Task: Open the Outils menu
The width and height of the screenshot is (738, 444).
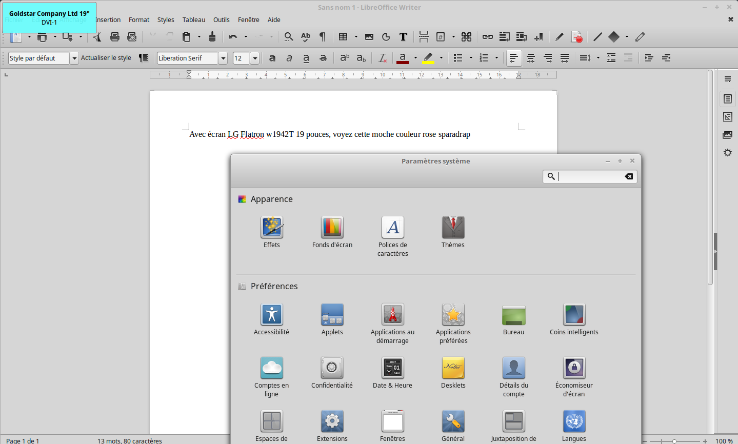Action: point(222,19)
